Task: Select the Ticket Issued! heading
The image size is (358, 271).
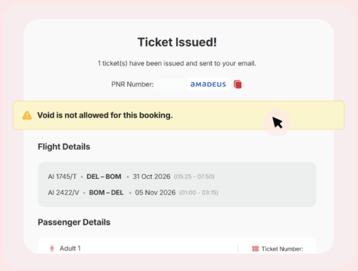Action: [x=177, y=42]
